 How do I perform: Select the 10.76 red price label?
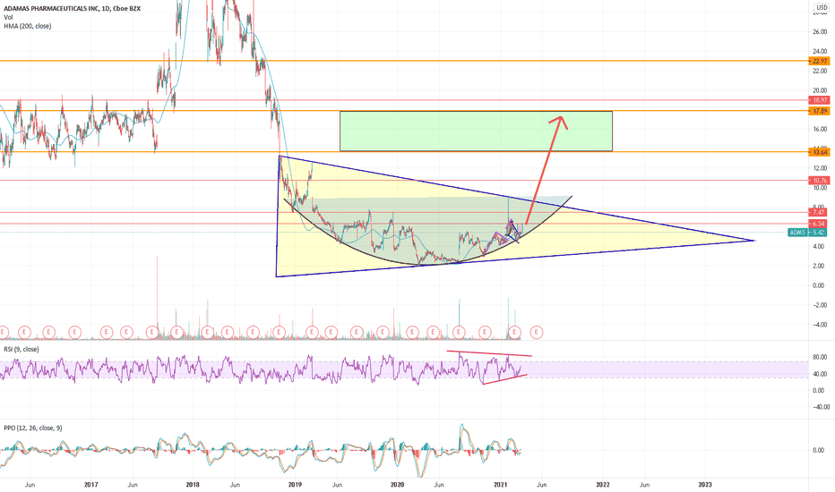(x=819, y=181)
